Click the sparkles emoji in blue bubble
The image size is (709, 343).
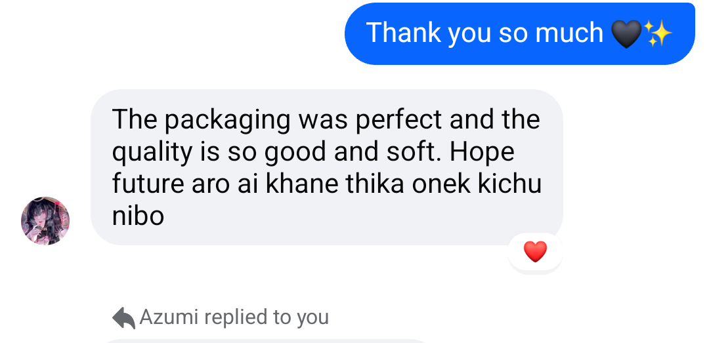658,33
